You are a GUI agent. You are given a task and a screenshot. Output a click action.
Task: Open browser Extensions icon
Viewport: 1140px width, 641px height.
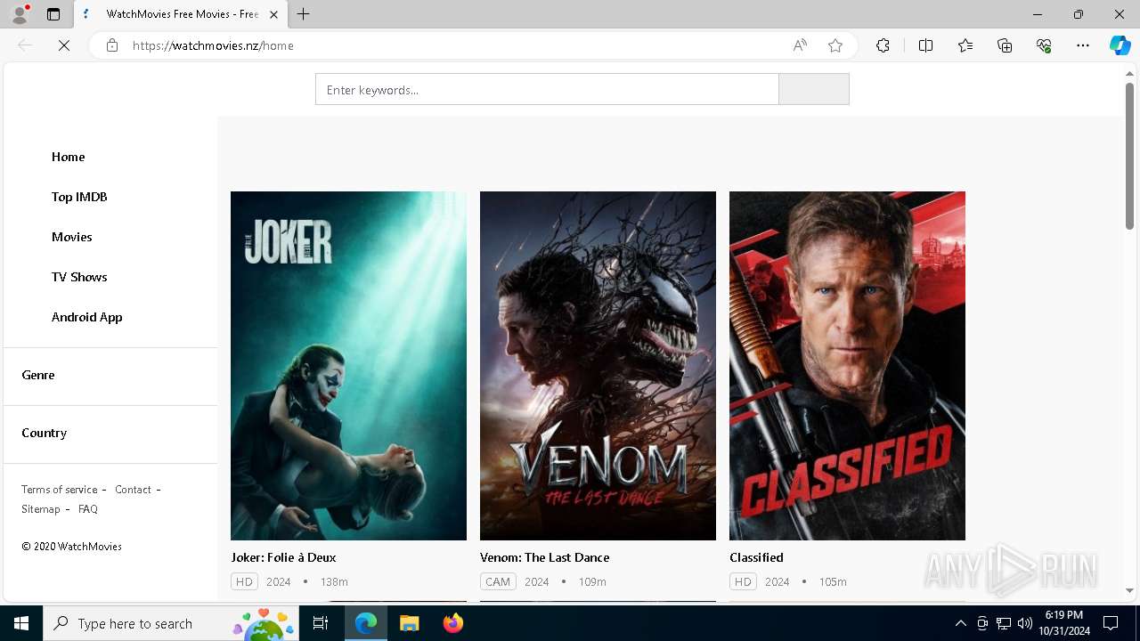click(883, 45)
